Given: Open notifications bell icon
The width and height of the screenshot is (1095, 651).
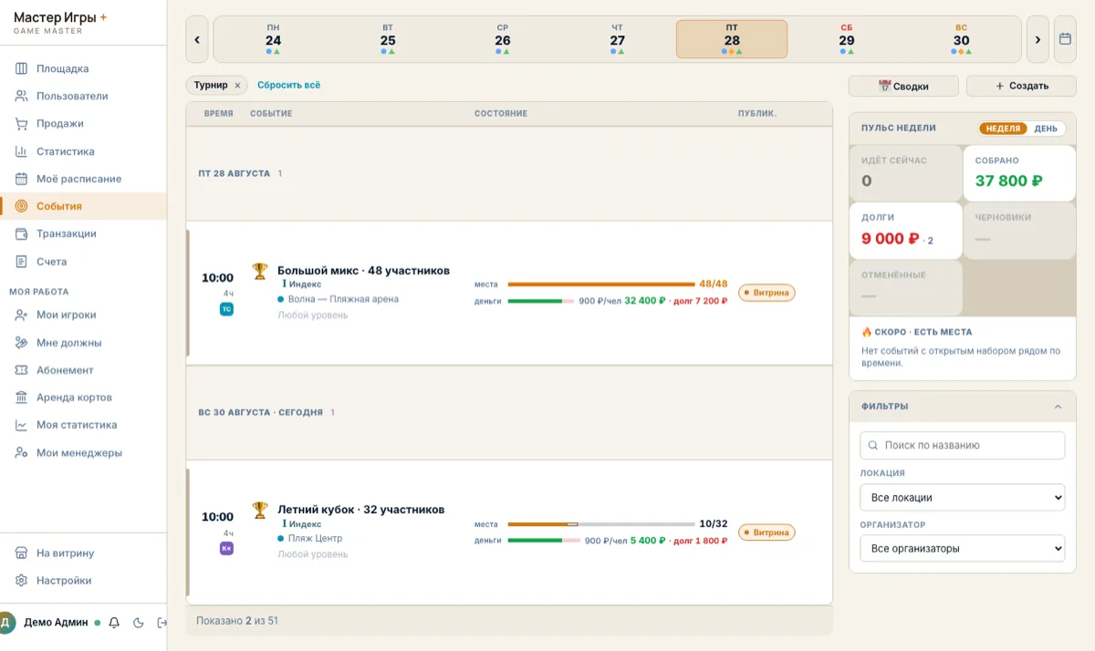Looking at the screenshot, I should [114, 623].
